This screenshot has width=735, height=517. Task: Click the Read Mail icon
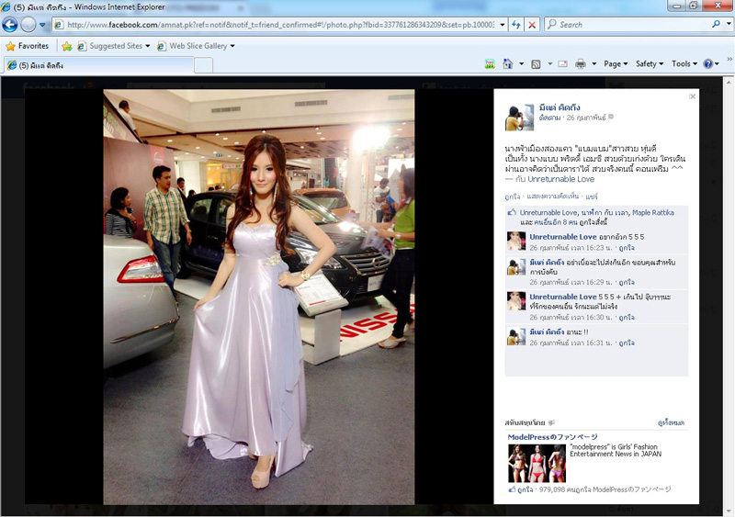pyautogui.click(x=563, y=64)
